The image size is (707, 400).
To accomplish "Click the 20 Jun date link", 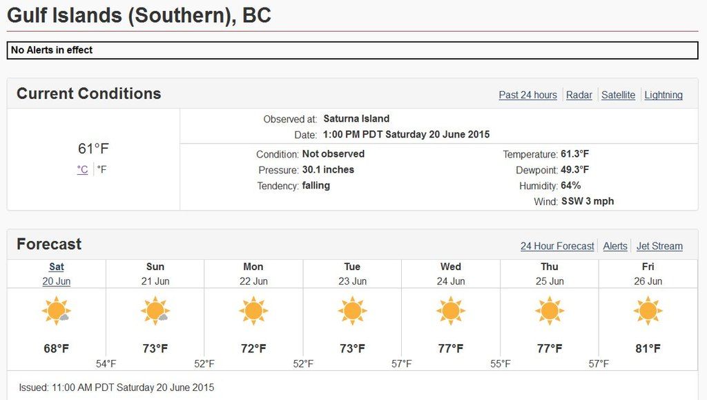I will [57, 281].
